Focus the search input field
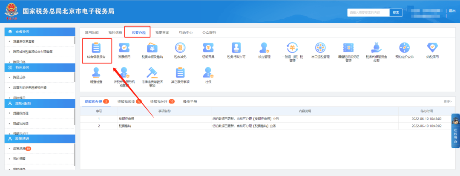The width and height of the screenshot is (460, 176). pos(368,12)
